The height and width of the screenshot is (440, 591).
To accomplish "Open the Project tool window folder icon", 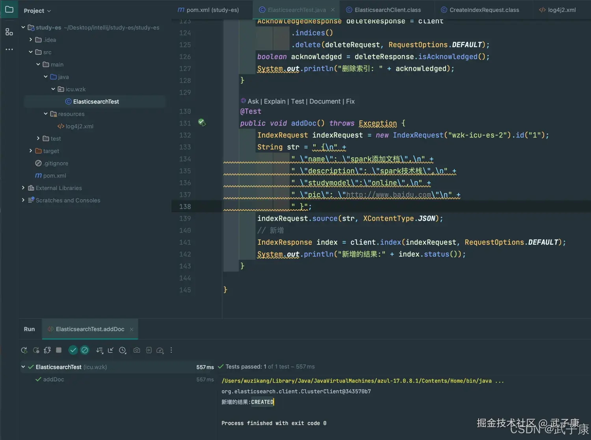I will coord(9,9).
